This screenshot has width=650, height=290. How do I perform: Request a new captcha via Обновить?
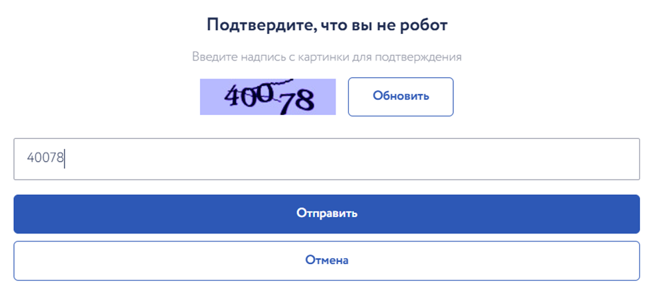point(401,96)
